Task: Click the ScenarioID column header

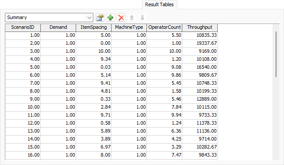Action: coord(23,27)
